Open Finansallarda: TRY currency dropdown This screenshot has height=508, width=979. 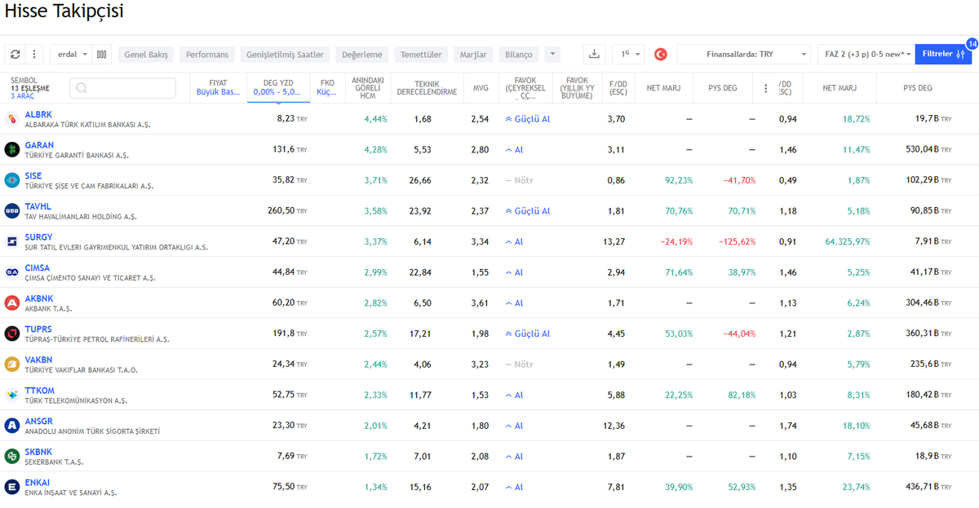tap(743, 55)
